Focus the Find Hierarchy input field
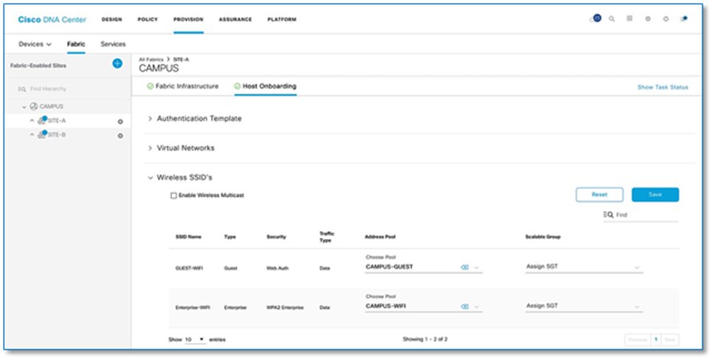This screenshot has height=360, width=713. [48, 89]
